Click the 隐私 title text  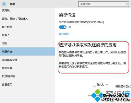(x=13, y=4)
